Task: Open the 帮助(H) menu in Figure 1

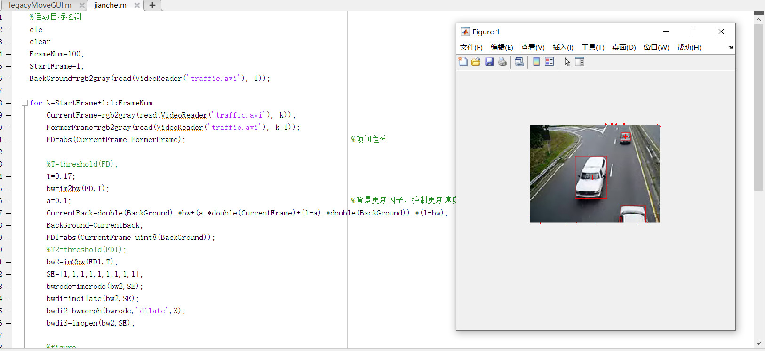Action: (x=689, y=47)
